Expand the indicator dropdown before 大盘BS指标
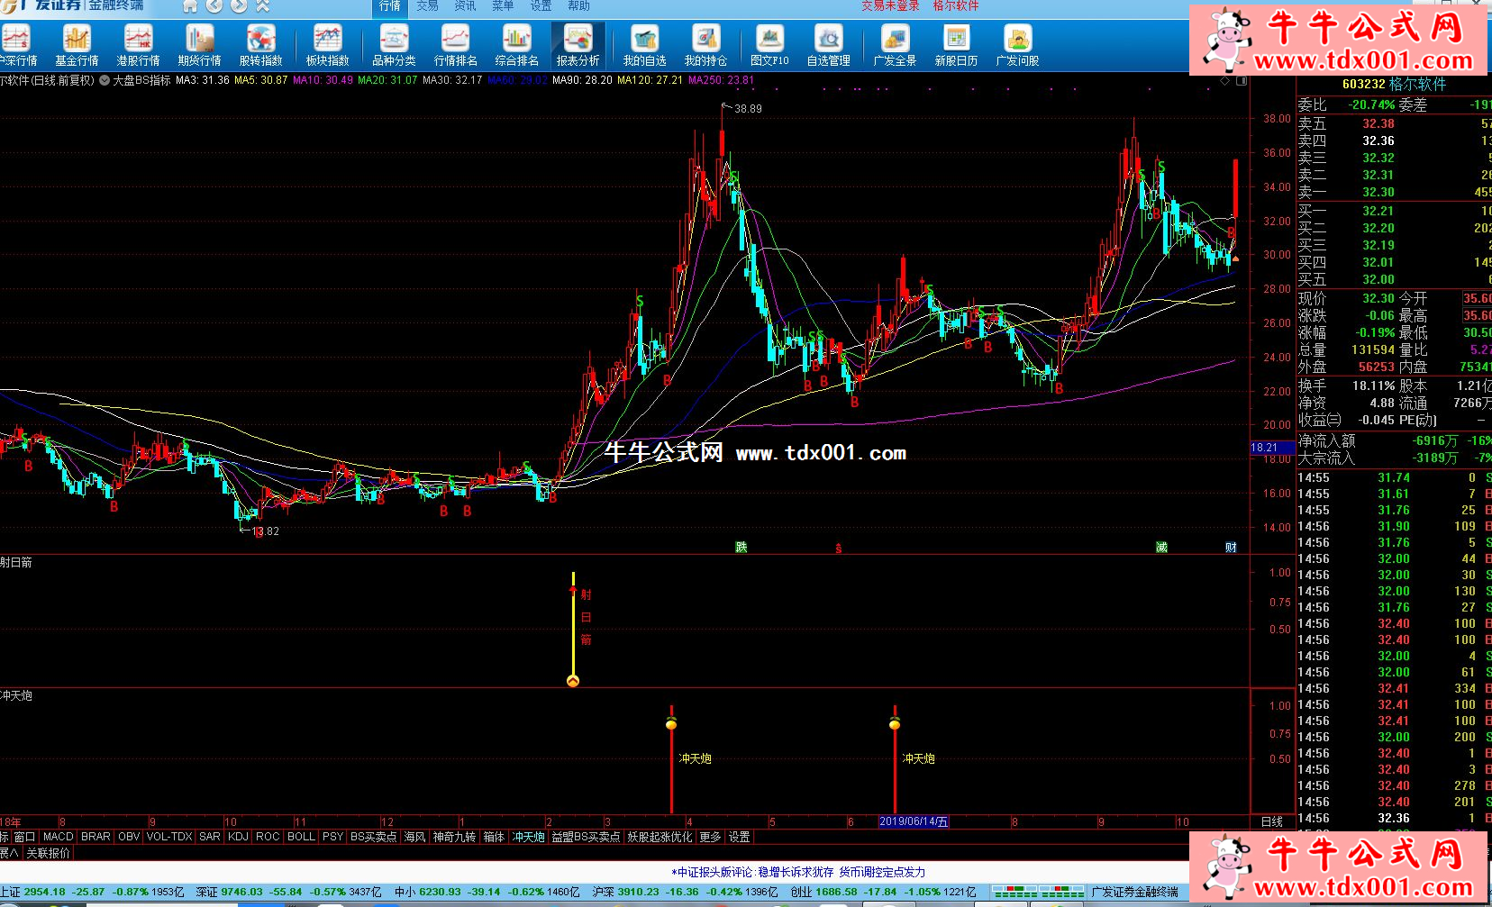 (105, 80)
